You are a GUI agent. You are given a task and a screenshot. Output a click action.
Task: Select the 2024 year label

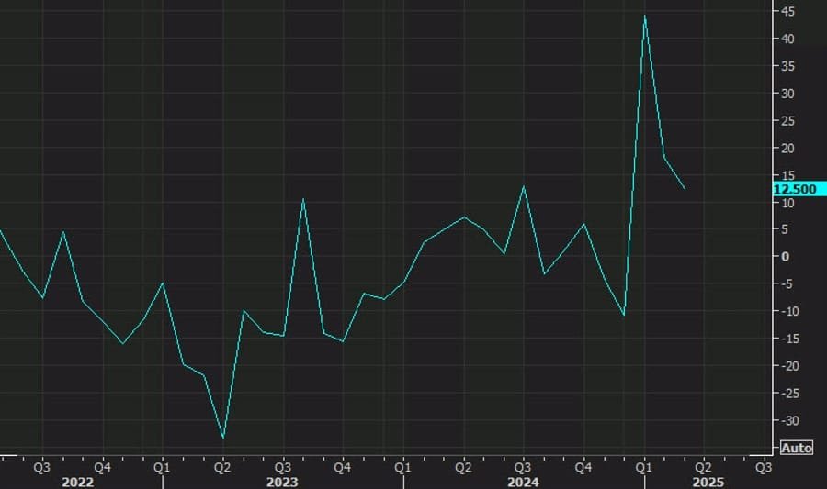pyautogui.click(x=526, y=482)
